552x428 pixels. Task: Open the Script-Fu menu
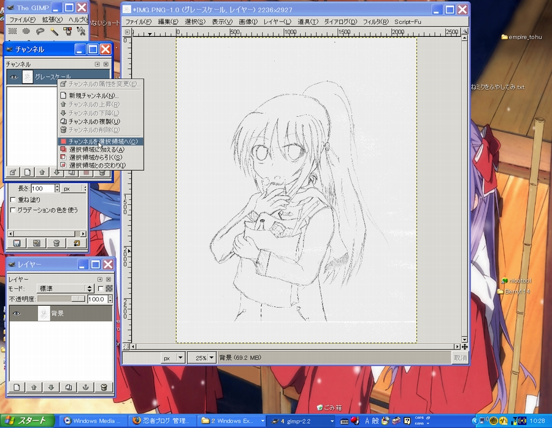click(x=408, y=22)
